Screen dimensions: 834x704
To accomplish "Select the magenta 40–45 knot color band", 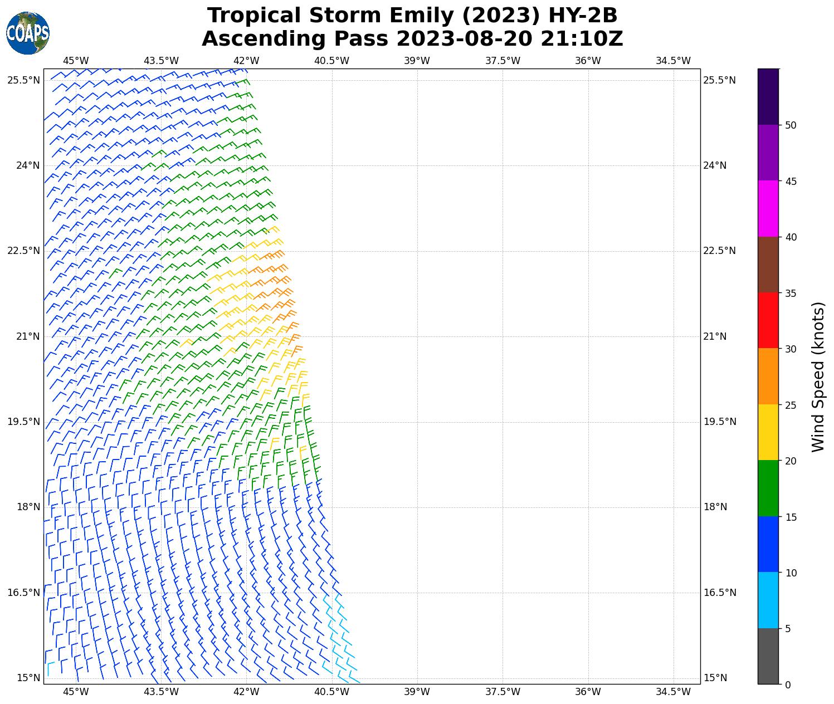I will pyautogui.click(x=768, y=208).
